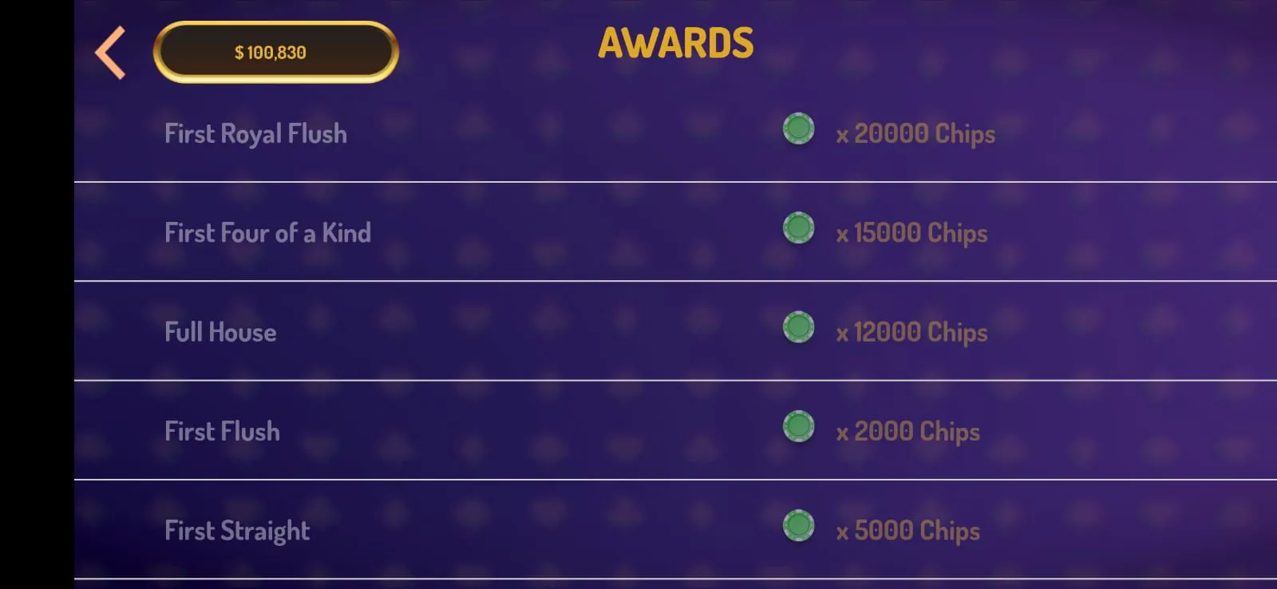Tap the green chip beside 5000 Chips
1277x589 pixels.
click(x=798, y=526)
